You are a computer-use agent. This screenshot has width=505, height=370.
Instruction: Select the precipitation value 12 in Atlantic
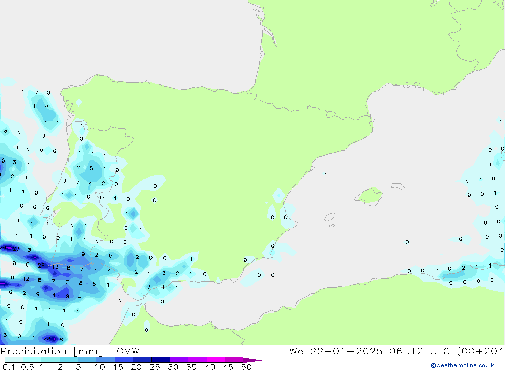[26, 279]
